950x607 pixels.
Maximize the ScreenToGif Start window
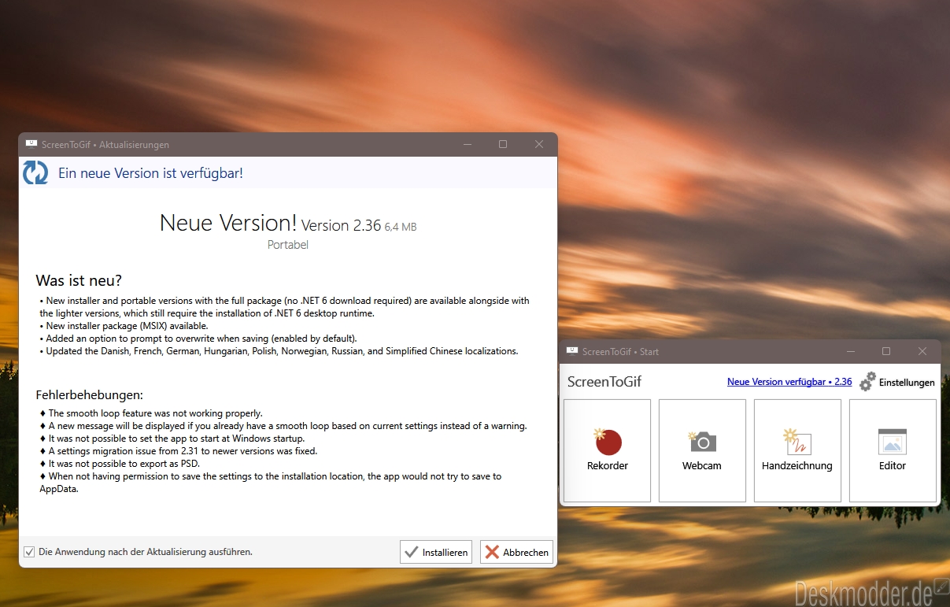886,351
